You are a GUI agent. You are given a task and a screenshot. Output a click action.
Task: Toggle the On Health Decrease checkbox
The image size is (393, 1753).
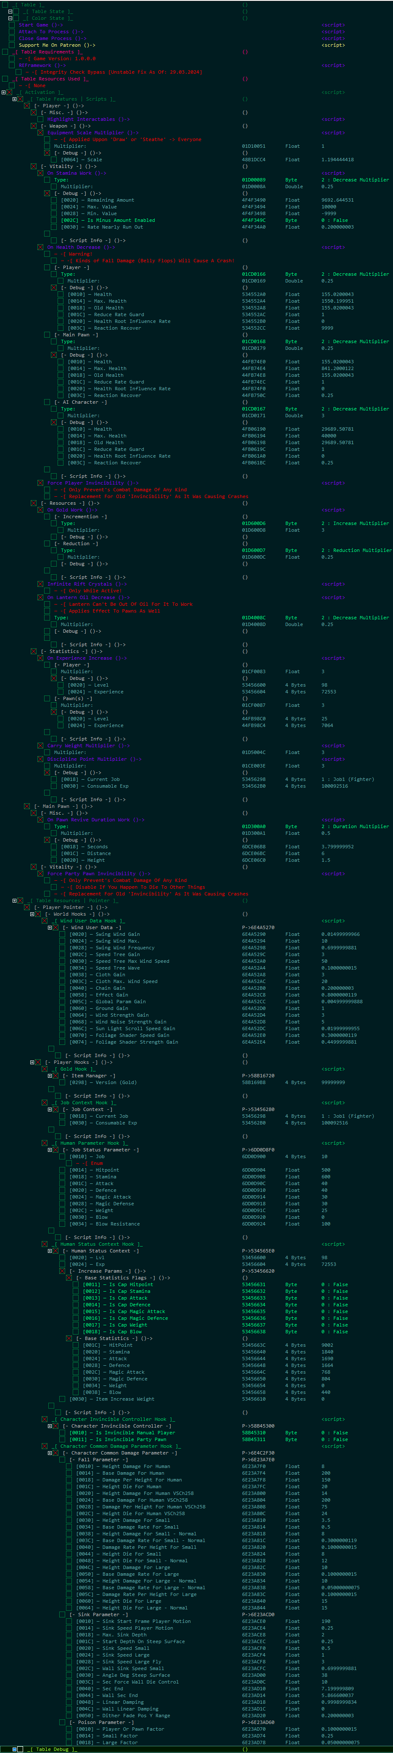pyautogui.click(x=40, y=247)
